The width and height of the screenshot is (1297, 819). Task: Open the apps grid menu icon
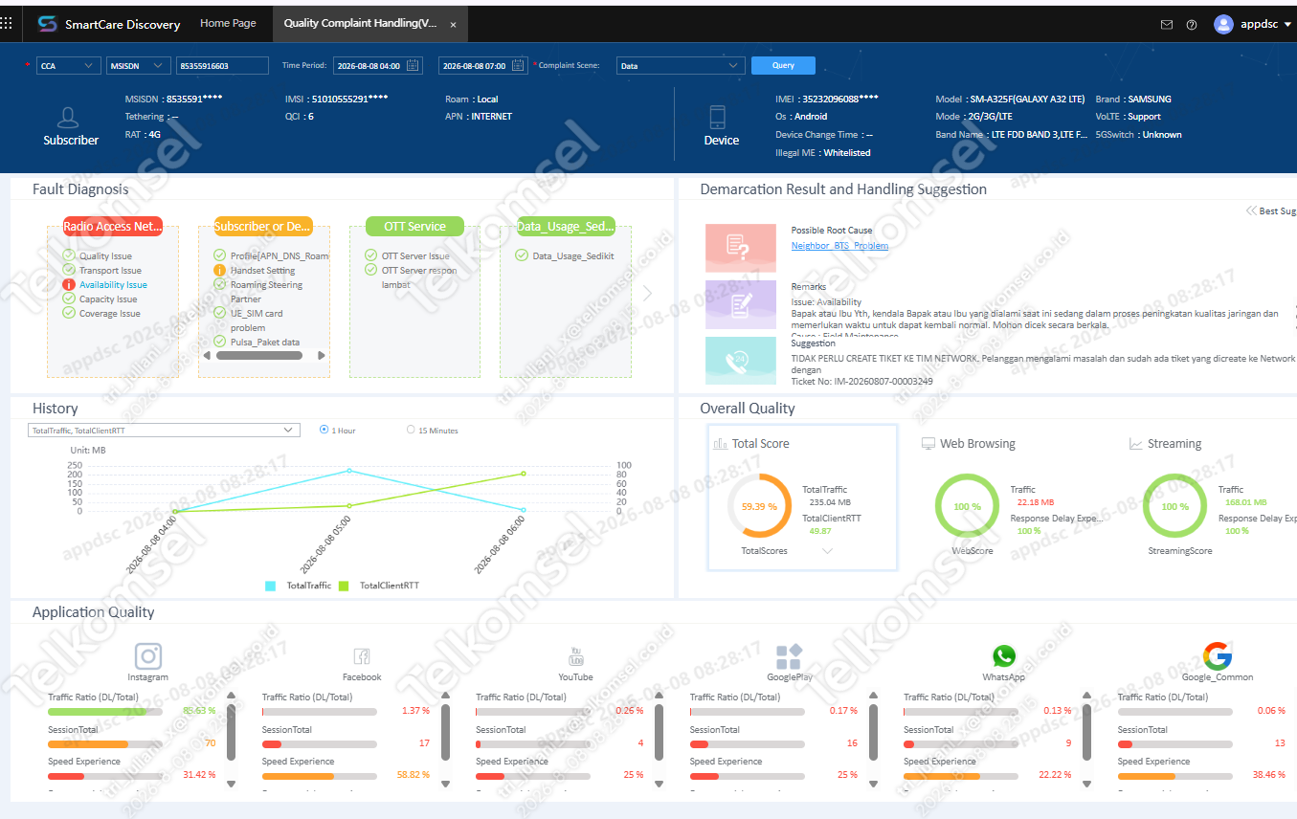pyautogui.click(x=6, y=24)
